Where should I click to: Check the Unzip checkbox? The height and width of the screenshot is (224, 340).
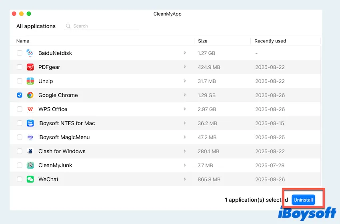click(20, 81)
